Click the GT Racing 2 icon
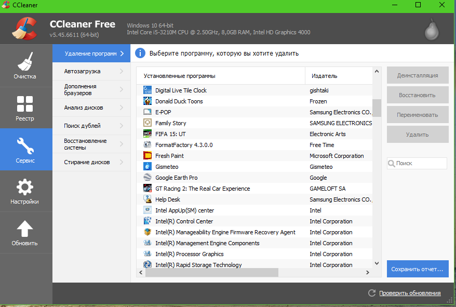Image resolution: width=456 pixels, height=307 pixels. click(x=147, y=188)
